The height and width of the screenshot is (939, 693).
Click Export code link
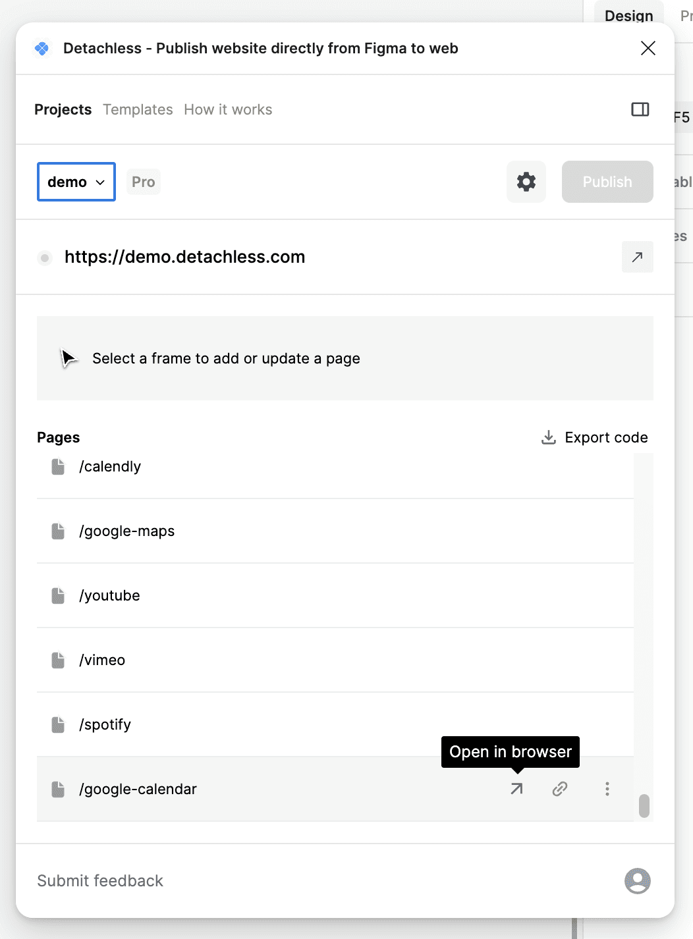594,437
